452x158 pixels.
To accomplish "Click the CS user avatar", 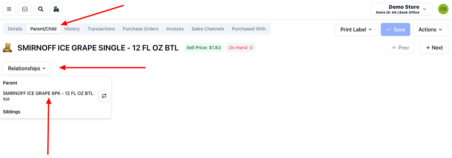I will (443, 9).
